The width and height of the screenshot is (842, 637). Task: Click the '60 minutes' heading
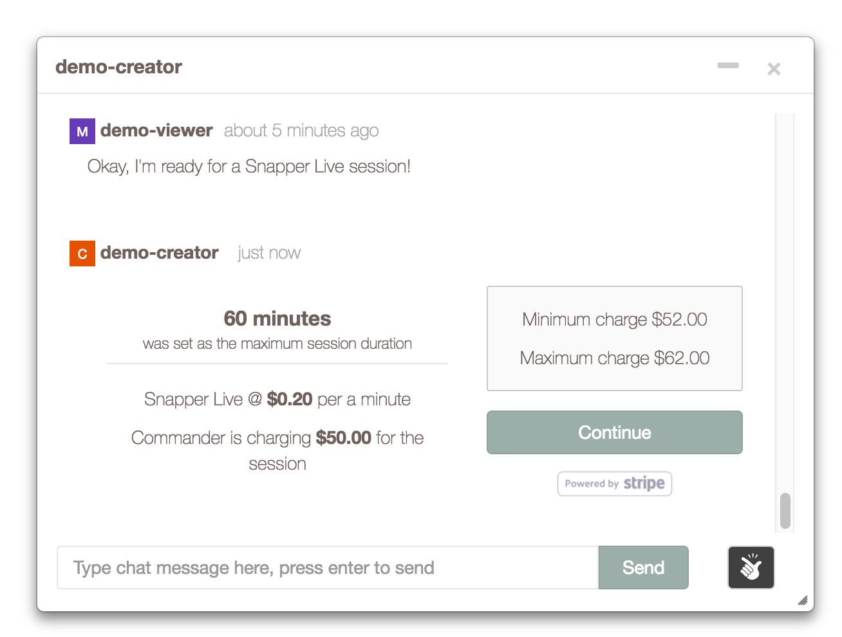coord(277,318)
